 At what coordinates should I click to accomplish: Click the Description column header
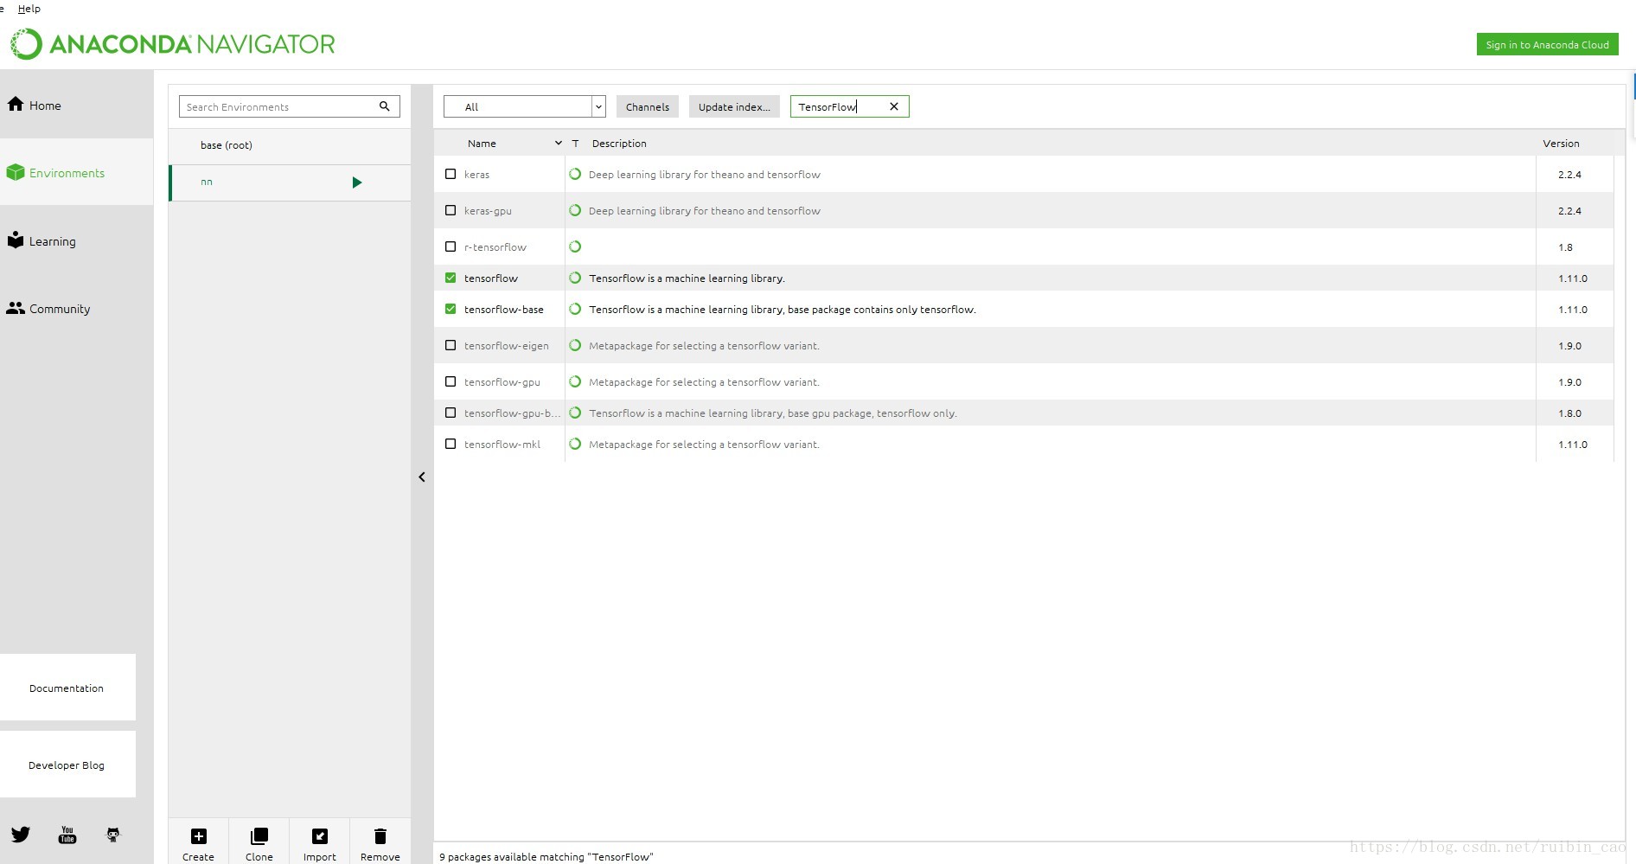pyautogui.click(x=619, y=144)
